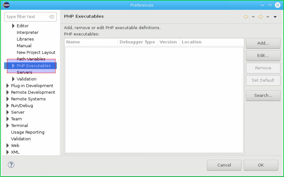Image resolution: width=284 pixels, height=177 pixels.
Task: Select Plug-in Development in the tree
Action: point(32,86)
